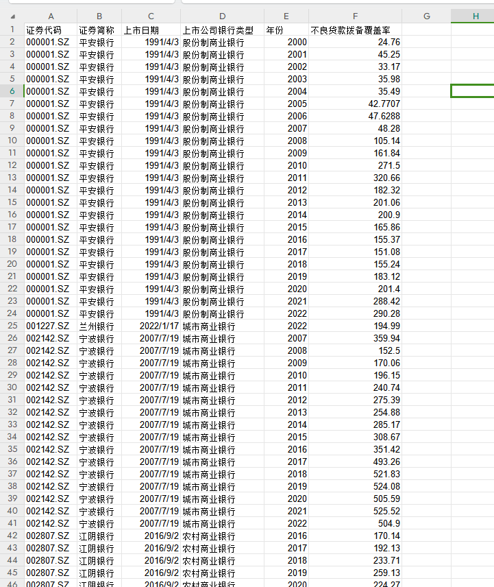
Task: Click cell with value 45.25
Action: pyautogui.click(x=356, y=54)
